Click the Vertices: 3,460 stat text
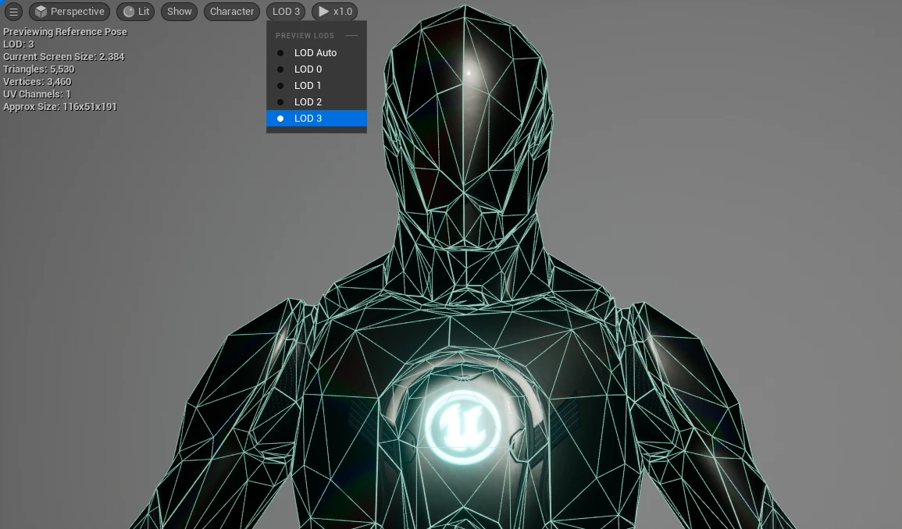The height and width of the screenshot is (529, 902). (37, 82)
